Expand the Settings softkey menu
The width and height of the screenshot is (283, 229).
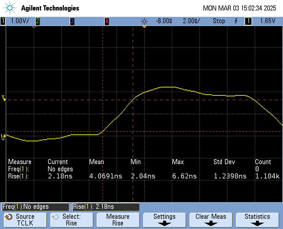[164, 220]
